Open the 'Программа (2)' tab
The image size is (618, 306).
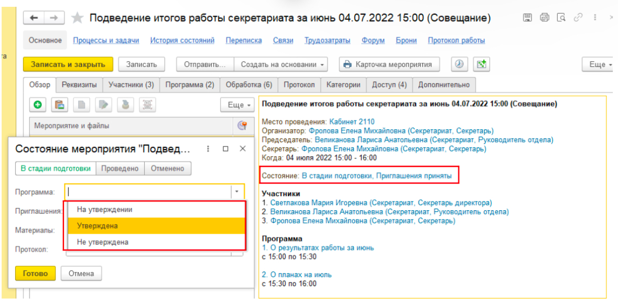click(190, 85)
